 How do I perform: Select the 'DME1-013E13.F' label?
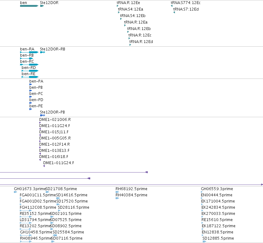54,151
